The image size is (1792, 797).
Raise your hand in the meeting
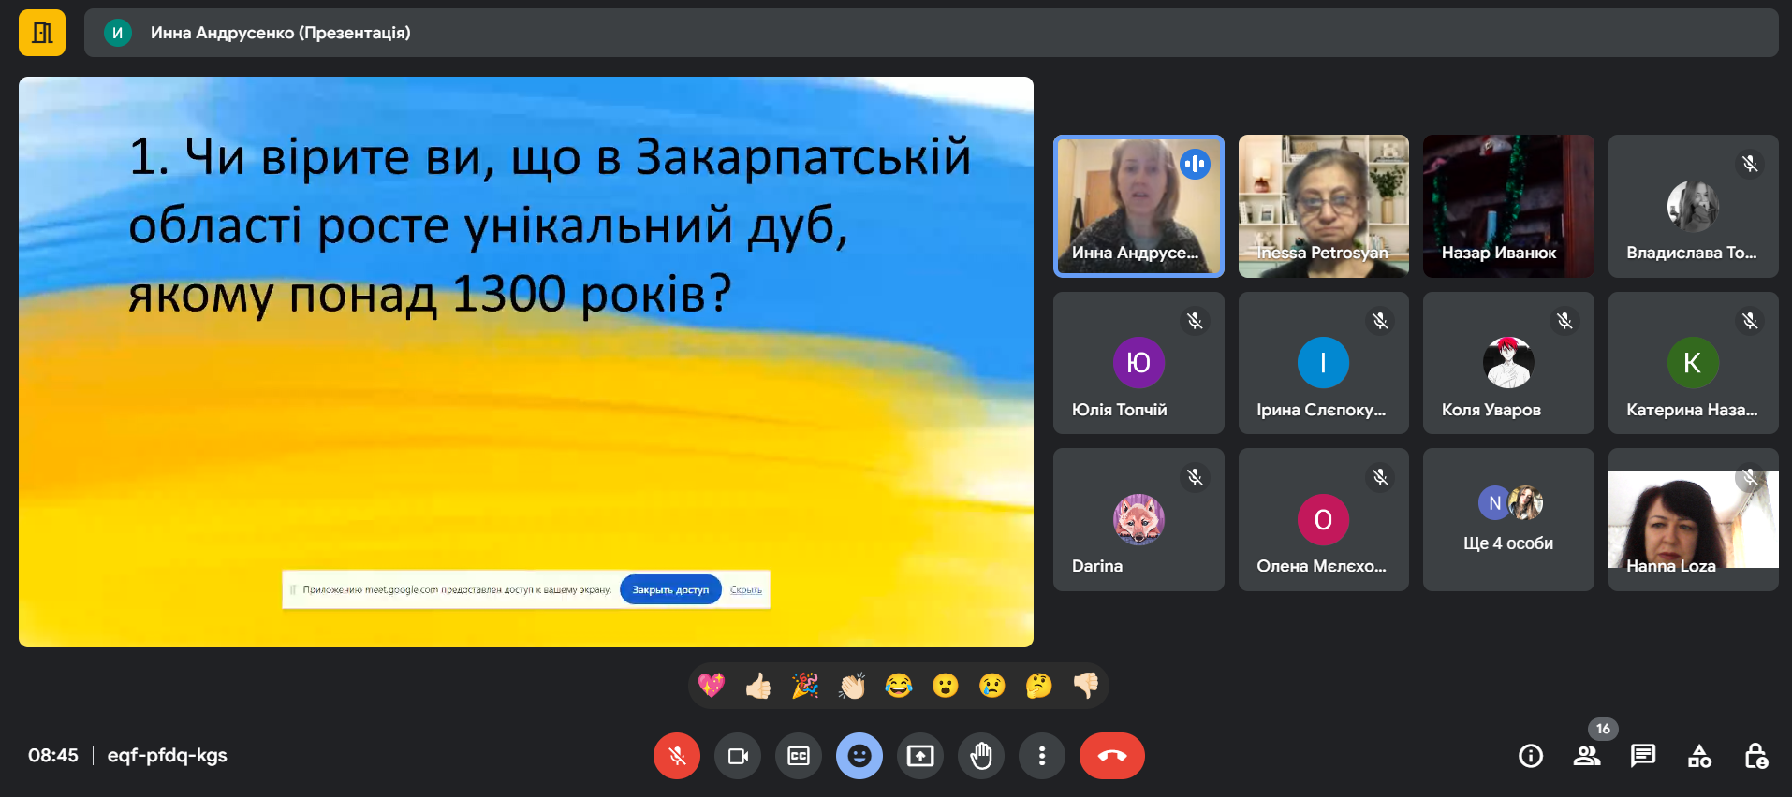pyautogui.click(x=981, y=756)
